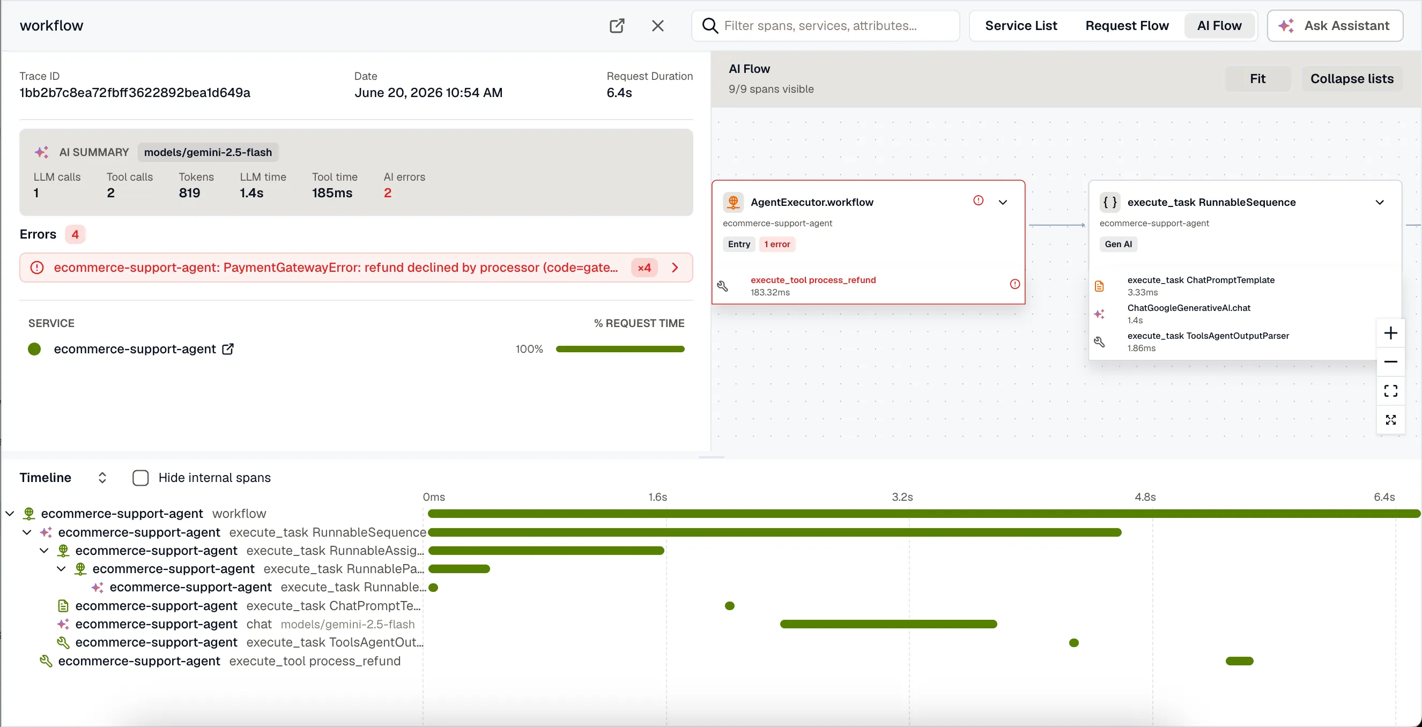Zoom out the AI Flow canvas with the minus icon
Image resolution: width=1422 pixels, height=727 pixels.
point(1390,361)
